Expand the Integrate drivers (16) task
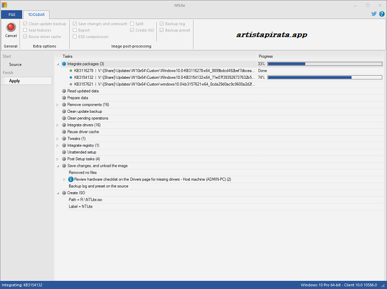The height and width of the screenshot is (289, 387). 58,125
